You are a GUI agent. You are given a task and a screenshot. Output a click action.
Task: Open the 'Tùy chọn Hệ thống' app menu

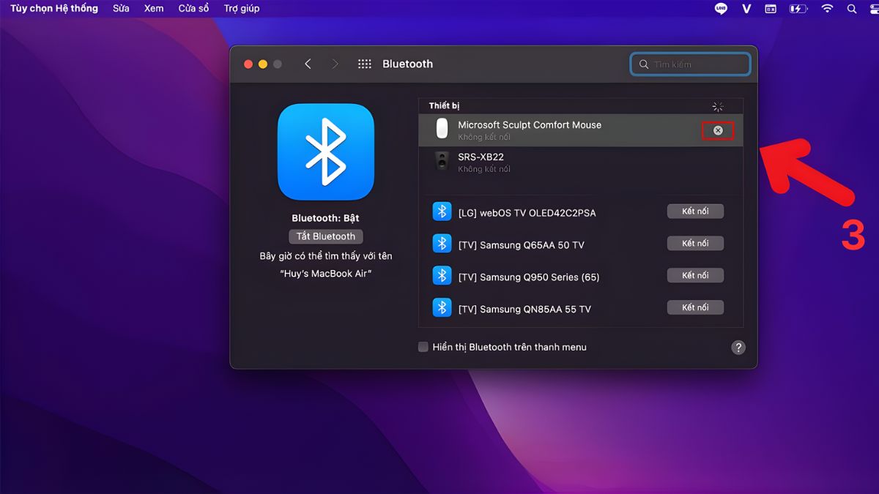[54, 9]
